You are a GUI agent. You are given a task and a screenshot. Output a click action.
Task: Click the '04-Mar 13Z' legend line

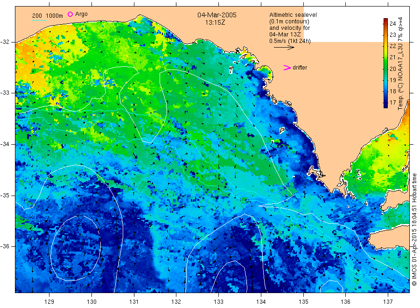click(285, 34)
